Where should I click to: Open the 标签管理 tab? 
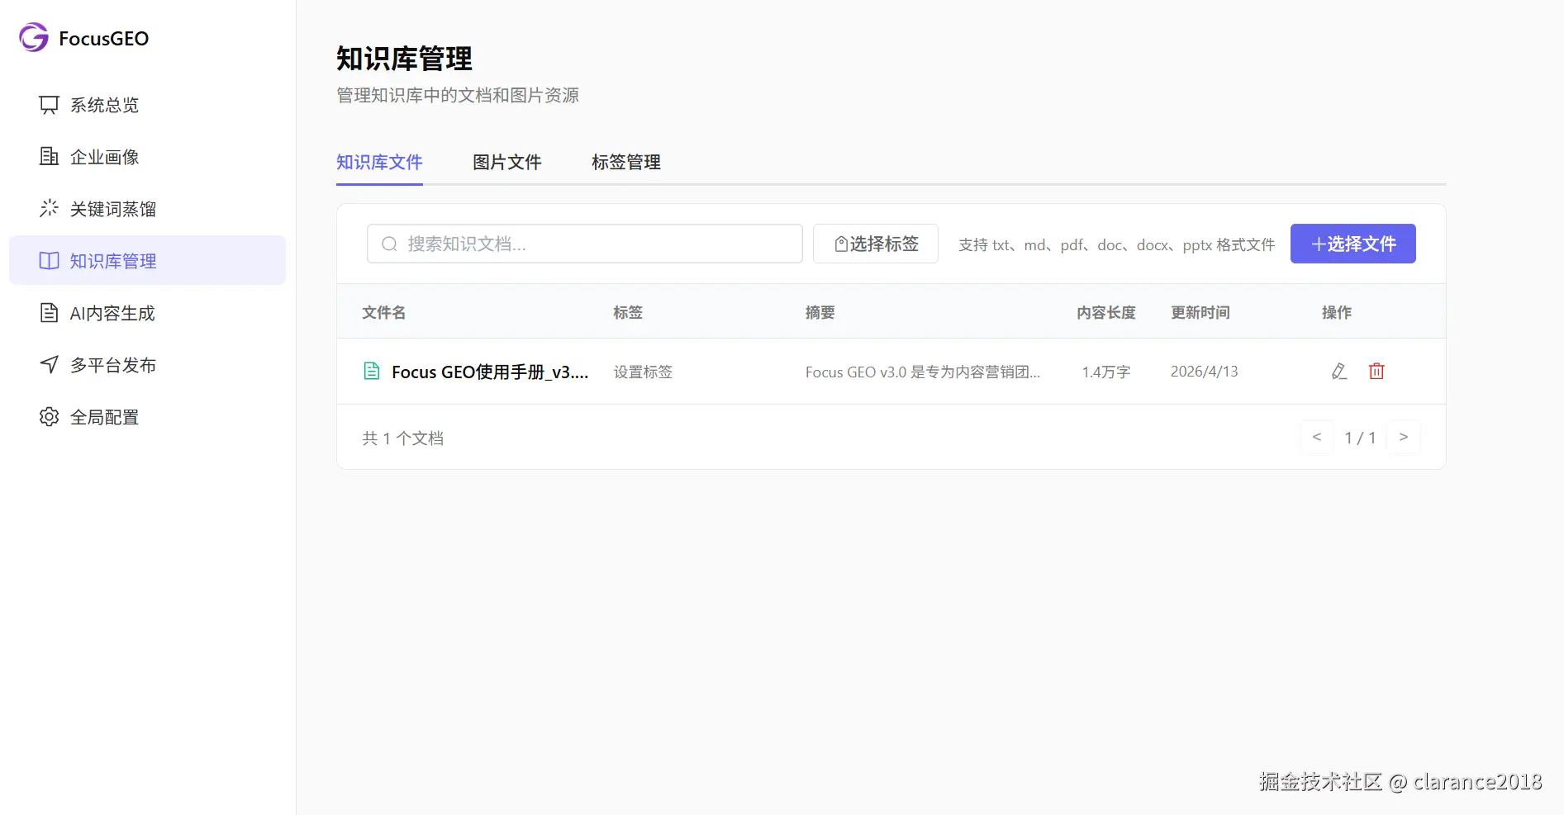pyautogui.click(x=625, y=162)
